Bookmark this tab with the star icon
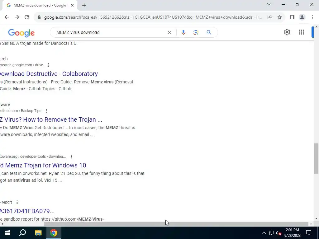The width and height of the screenshot is (319, 239). pos(280,17)
